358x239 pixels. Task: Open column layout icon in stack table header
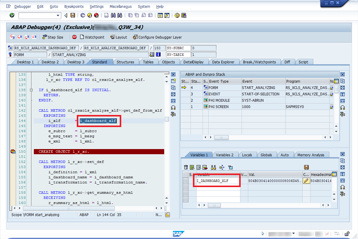(336, 81)
